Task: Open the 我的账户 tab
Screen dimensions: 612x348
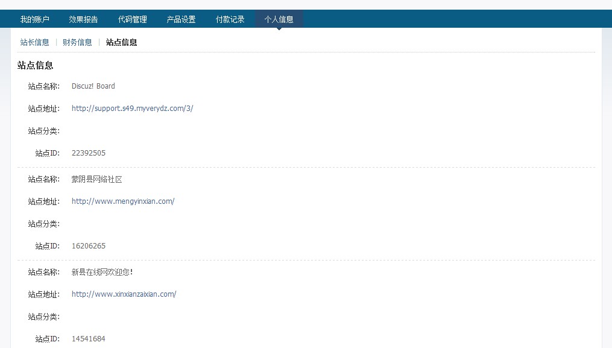Action: tap(34, 19)
